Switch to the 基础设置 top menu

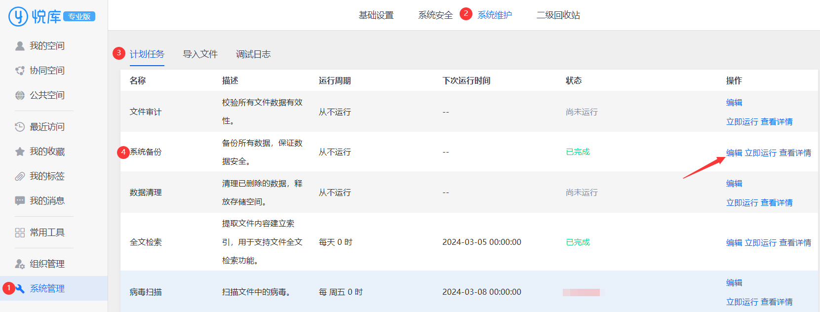[x=376, y=15]
